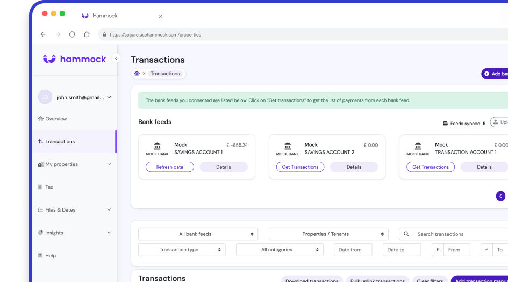
Task: Click the Hammock logo in sidebar
Action: 75,59
